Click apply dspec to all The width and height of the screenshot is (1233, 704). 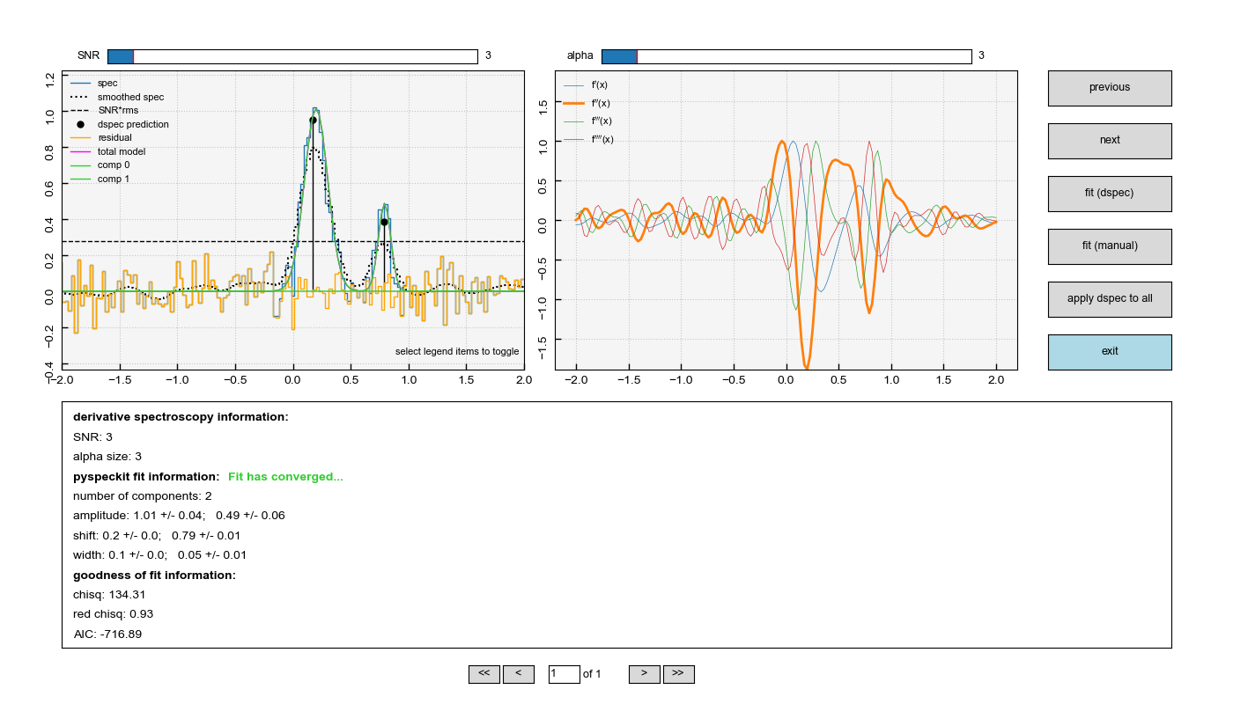(x=1110, y=299)
